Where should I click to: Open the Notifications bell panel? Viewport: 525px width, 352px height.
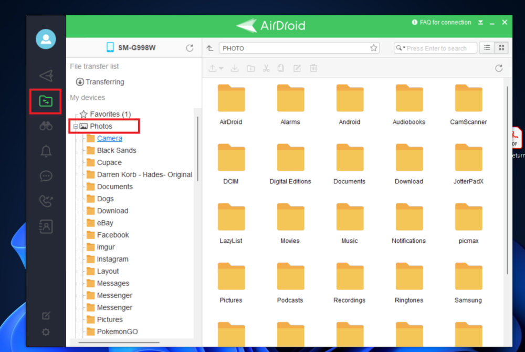click(46, 151)
